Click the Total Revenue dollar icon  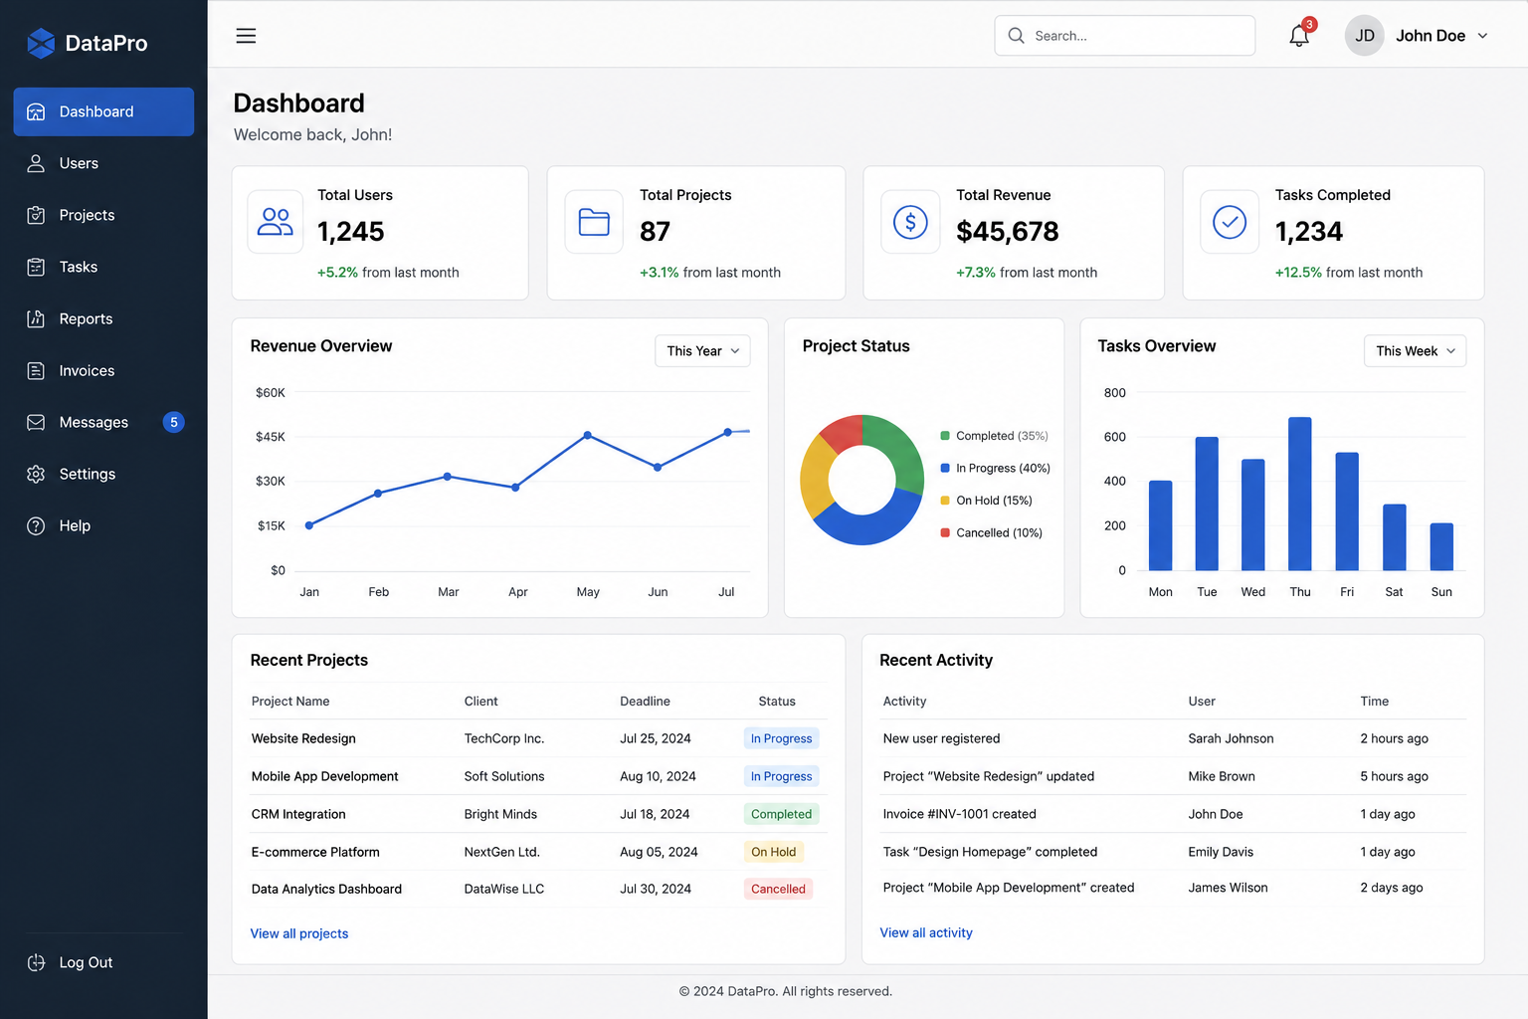click(x=910, y=222)
